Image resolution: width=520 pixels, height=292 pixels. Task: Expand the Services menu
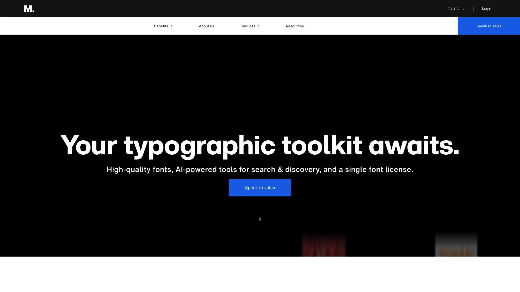tap(250, 26)
